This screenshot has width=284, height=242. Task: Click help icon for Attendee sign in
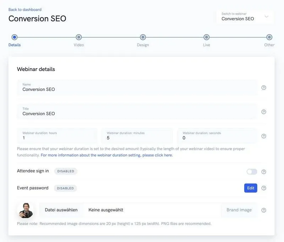tap(264, 172)
